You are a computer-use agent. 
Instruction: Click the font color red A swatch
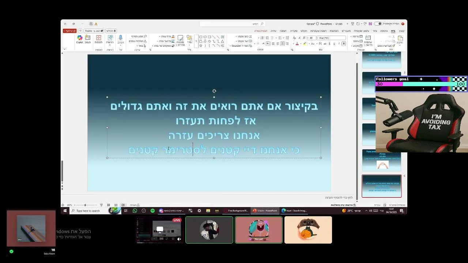coord(297,43)
